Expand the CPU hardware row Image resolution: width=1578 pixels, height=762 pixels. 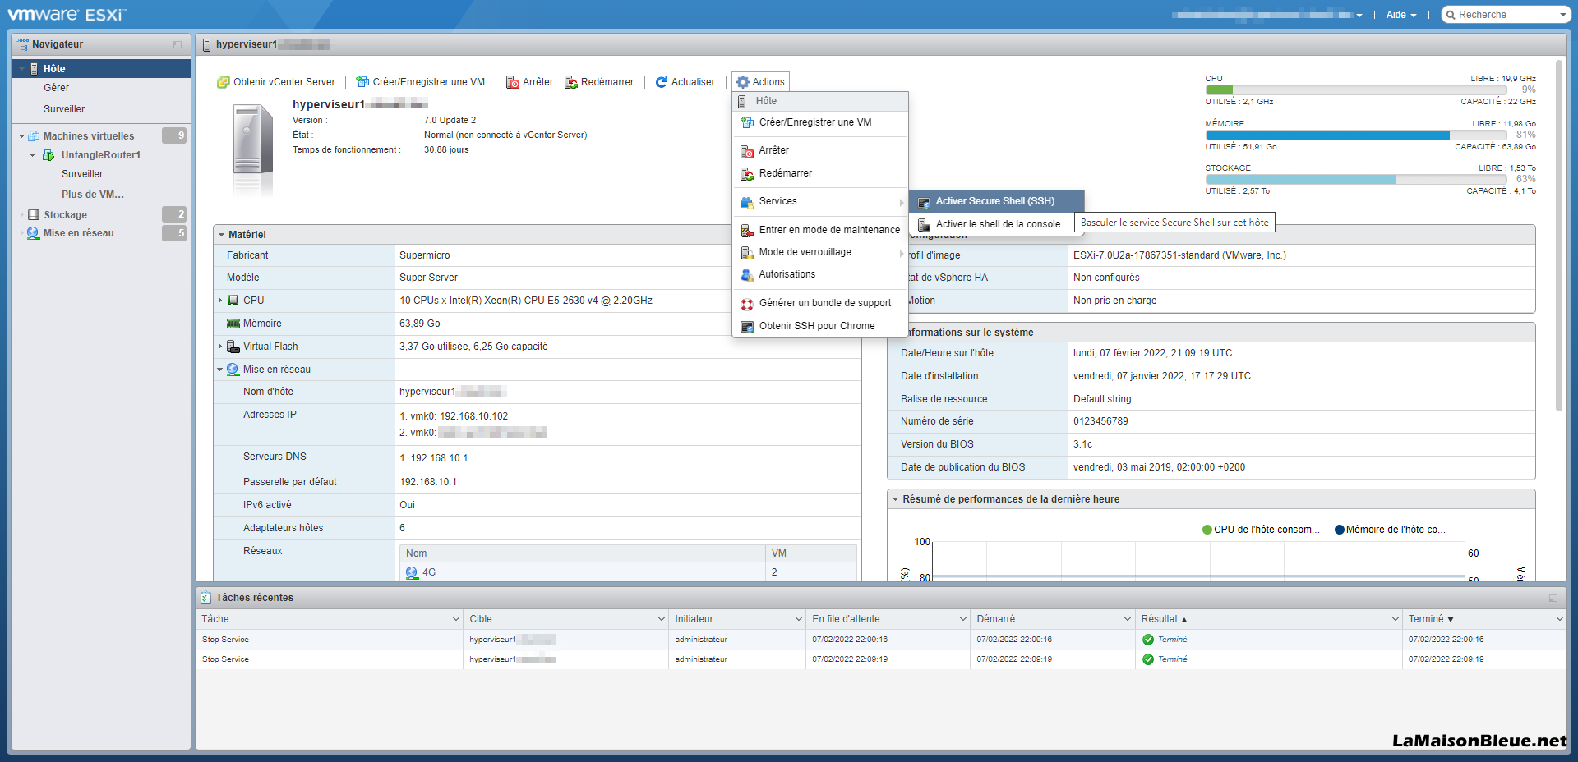[220, 301]
